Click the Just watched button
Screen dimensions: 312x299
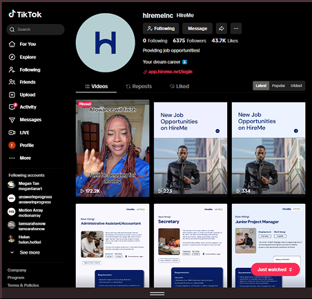click(275, 269)
